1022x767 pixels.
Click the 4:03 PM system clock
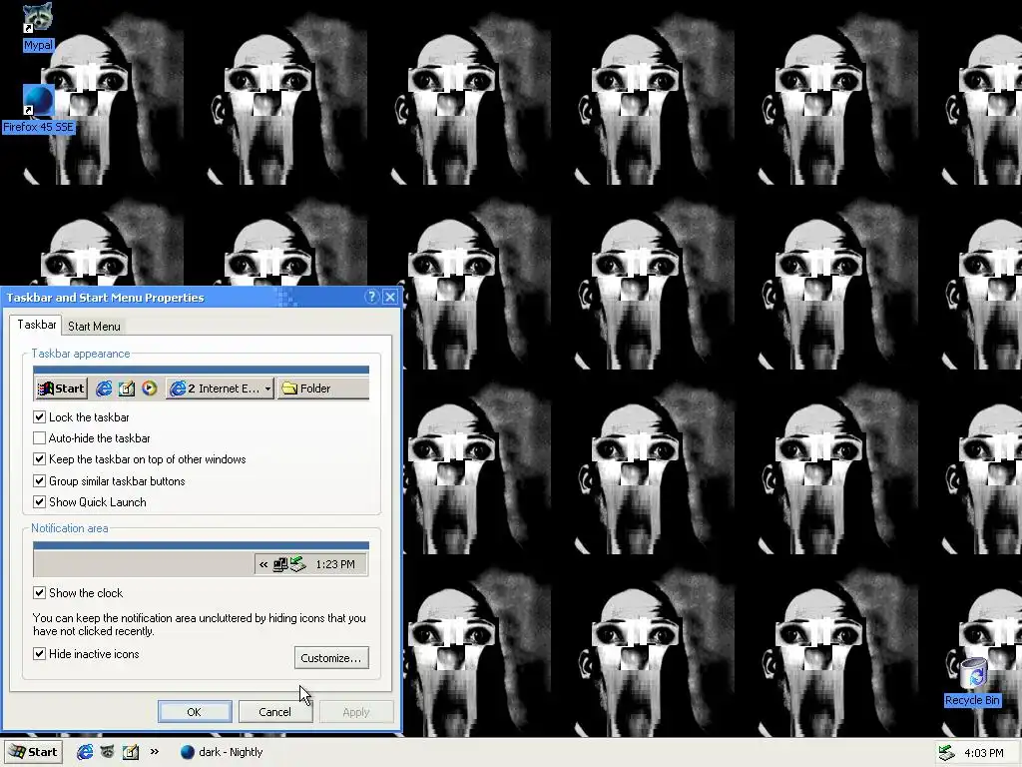pyautogui.click(x=983, y=753)
